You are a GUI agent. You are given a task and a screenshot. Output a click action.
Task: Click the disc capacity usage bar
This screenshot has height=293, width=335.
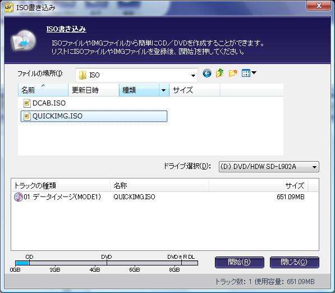[107, 263]
